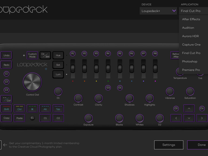Choose Photoshop from application list
The height and width of the screenshot is (156, 208).
pyautogui.click(x=190, y=62)
